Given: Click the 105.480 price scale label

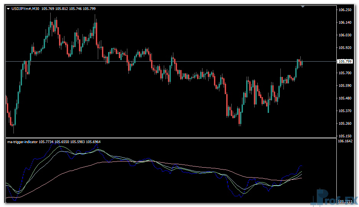Looking at the screenshot, I should (x=345, y=98).
